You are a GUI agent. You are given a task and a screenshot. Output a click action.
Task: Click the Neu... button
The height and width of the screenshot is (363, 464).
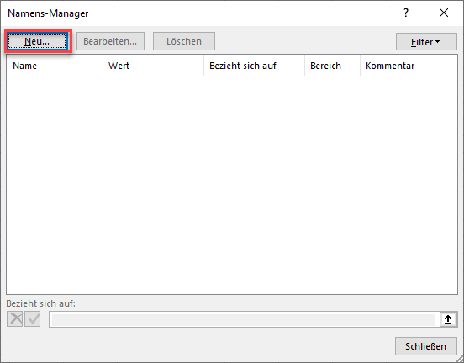point(37,41)
